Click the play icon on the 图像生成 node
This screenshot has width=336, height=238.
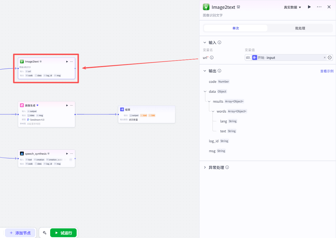coord(67,105)
